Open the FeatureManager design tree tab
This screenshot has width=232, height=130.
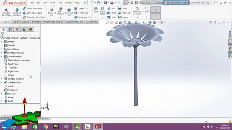[4, 30]
